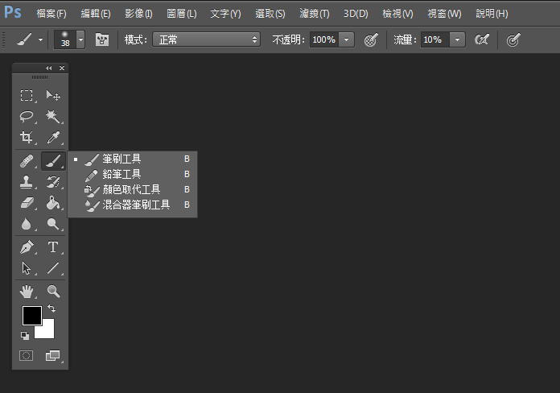The height and width of the screenshot is (393, 560).
Task: Toggle the brush panel button
Action: coord(102,39)
